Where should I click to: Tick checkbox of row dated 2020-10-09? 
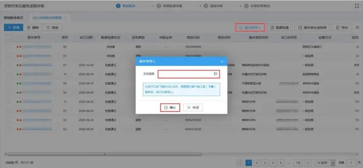8,65
